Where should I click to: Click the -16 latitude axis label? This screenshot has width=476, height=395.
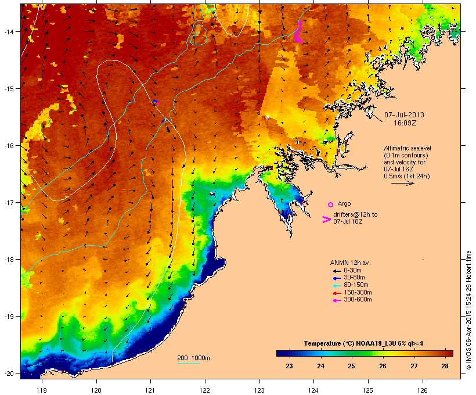[x=9, y=146]
